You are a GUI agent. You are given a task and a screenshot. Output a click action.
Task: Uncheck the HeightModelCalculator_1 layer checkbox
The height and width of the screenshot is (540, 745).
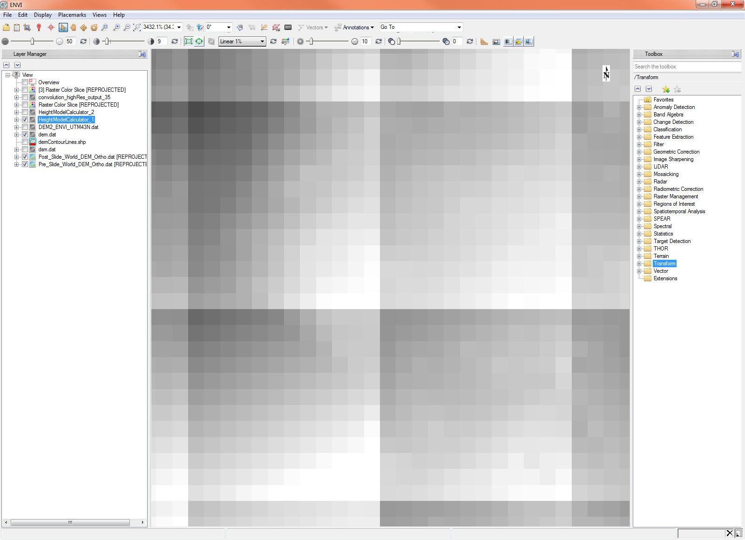click(25, 120)
